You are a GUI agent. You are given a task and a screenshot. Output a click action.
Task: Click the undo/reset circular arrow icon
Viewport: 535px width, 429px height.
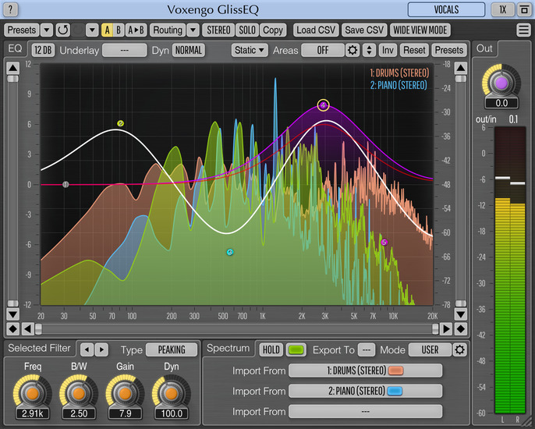point(62,30)
